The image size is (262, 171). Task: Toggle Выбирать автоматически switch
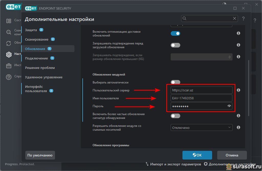click(x=176, y=82)
